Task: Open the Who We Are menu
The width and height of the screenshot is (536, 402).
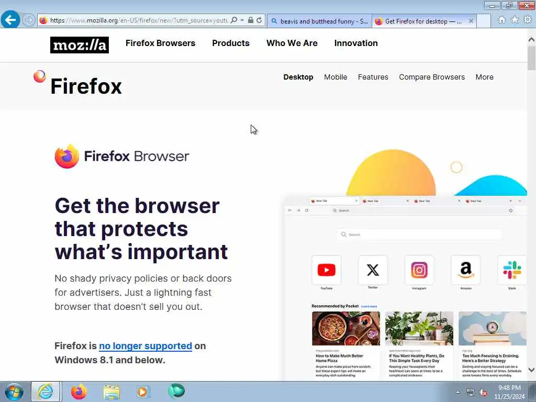Action: pyautogui.click(x=292, y=43)
